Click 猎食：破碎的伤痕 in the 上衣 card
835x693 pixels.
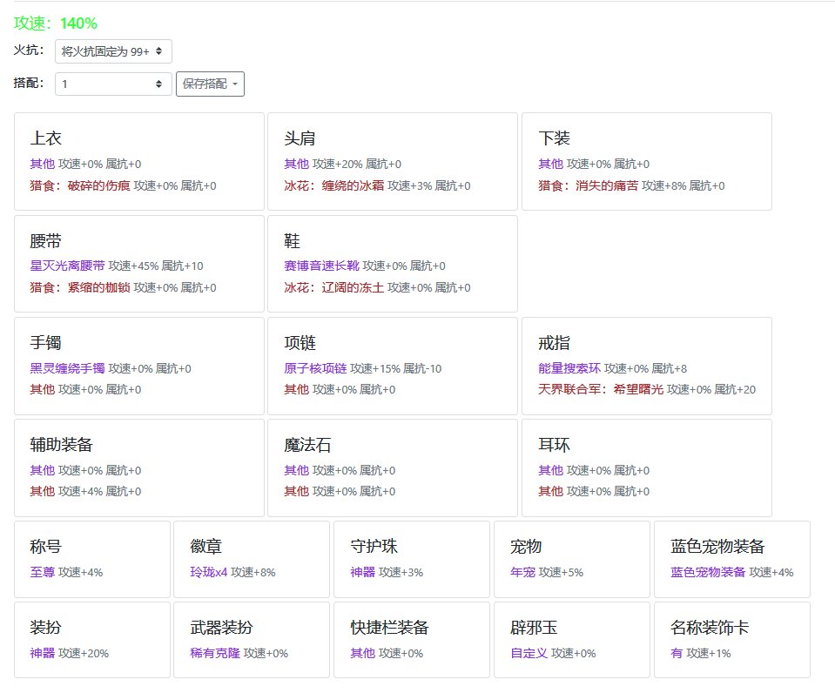coord(79,186)
